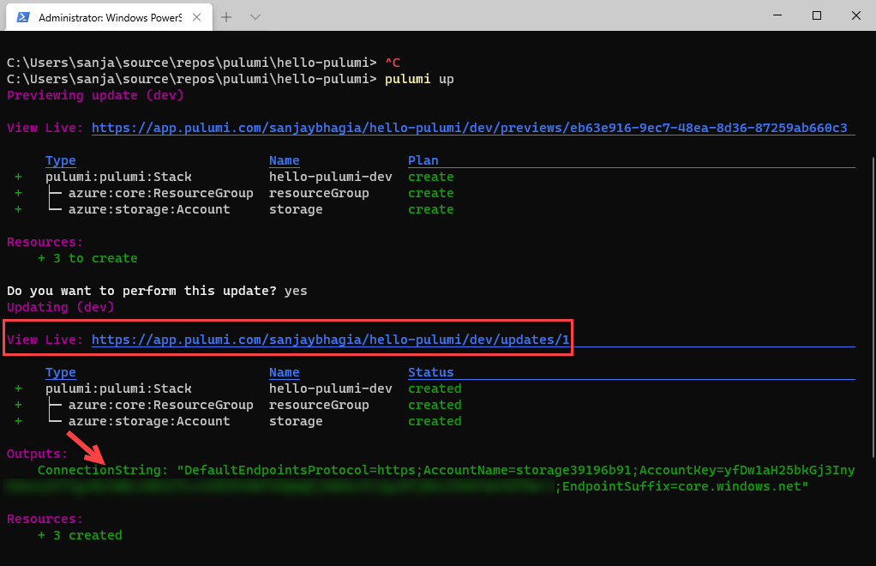Click 'created' status for the storage row

435,421
